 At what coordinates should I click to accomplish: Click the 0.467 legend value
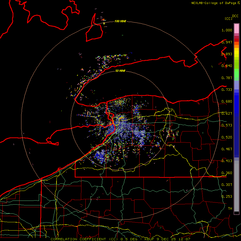pos(227,149)
